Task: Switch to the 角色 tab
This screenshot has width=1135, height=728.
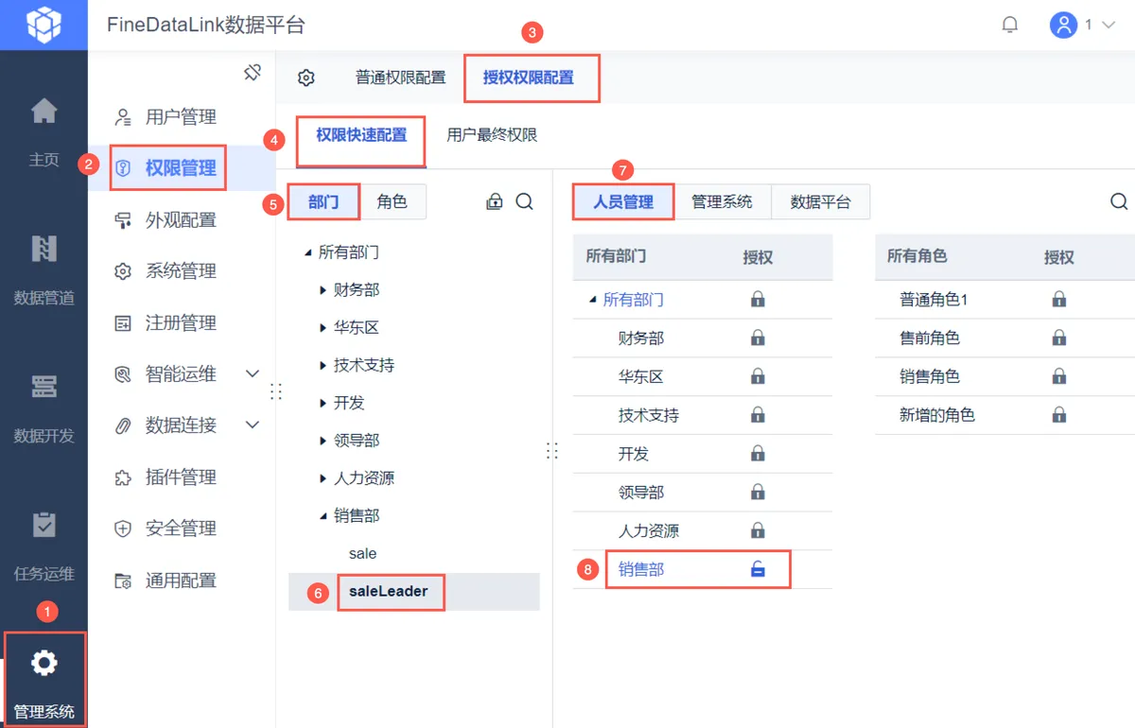Action: (x=392, y=201)
